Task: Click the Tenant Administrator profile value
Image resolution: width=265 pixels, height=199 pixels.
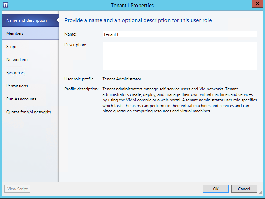Action: pos(122,79)
